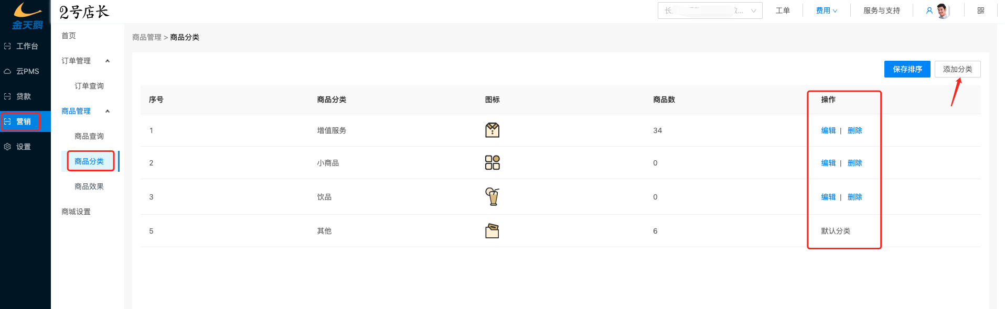1005x309 pixels.
Task: Click the 保存排序 button
Action: [907, 69]
